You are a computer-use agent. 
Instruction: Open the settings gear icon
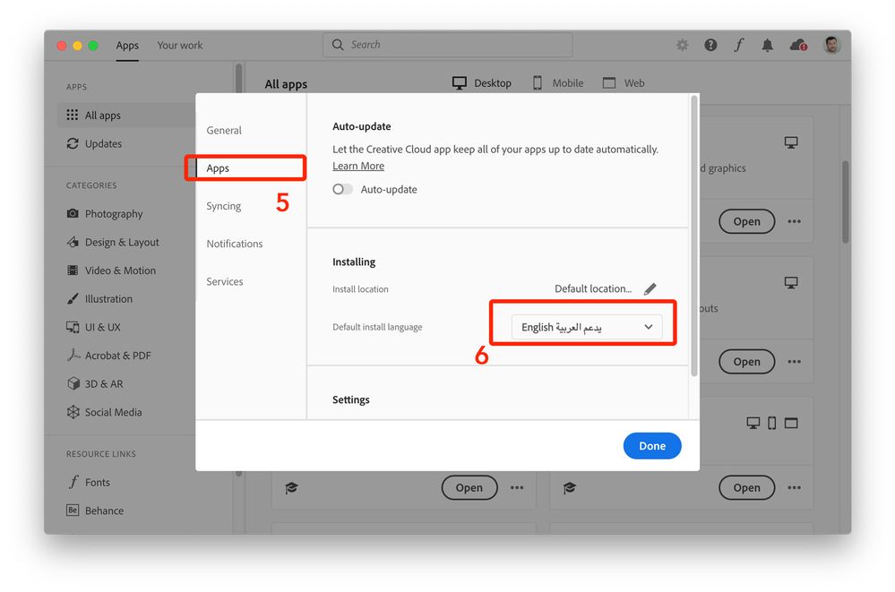[x=682, y=45]
